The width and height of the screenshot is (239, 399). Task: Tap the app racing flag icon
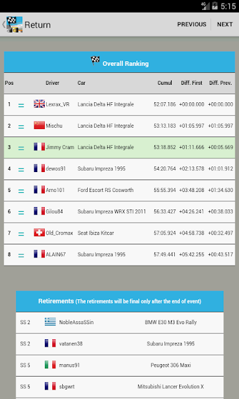coord(14,24)
